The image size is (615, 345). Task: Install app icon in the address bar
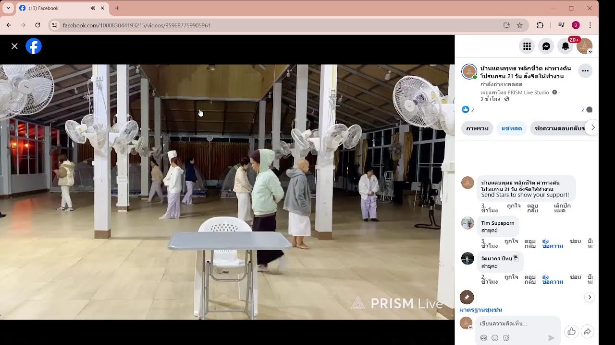coord(506,25)
